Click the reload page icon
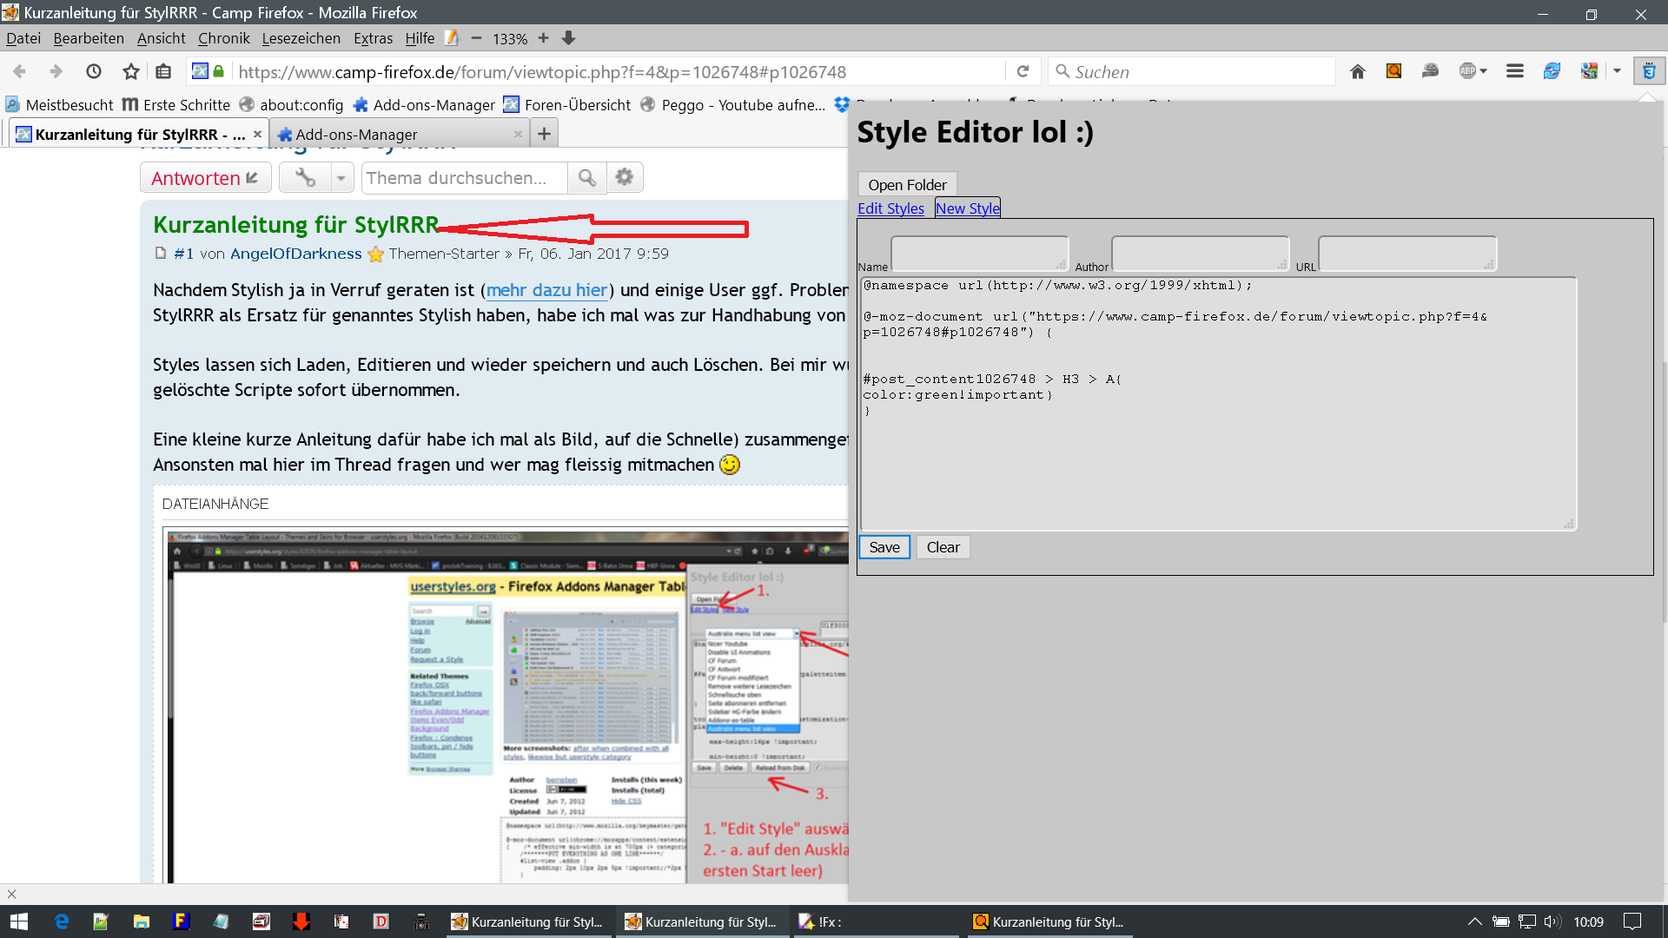Image resolution: width=1668 pixels, height=938 pixels. pos(1023,71)
